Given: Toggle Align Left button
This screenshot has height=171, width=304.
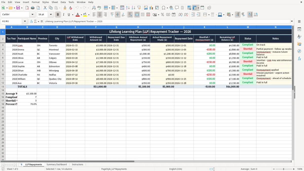Looking at the screenshot, I should [x=94, y=15].
